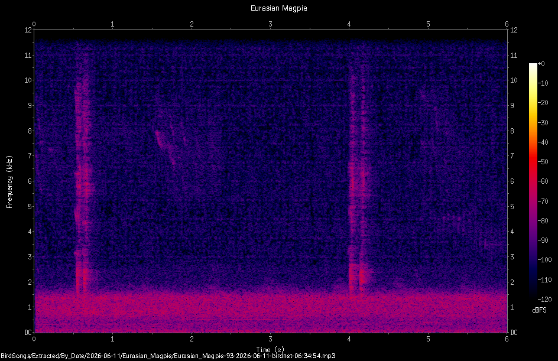This screenshot has height=361, width=558.
Task: Click the '-60' value on the dBFS color scale
Action: pos(543,181)
